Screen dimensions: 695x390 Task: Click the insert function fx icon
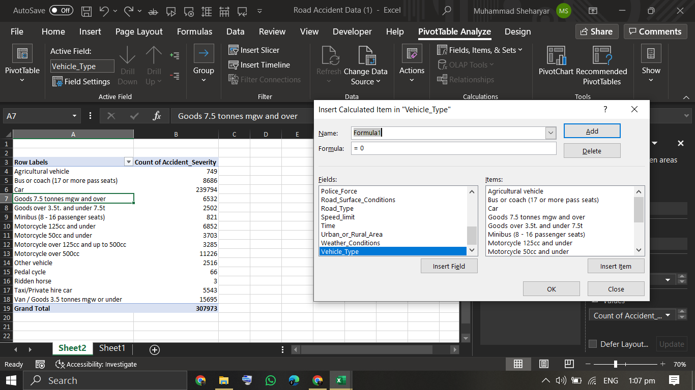[x=157, y=116]
